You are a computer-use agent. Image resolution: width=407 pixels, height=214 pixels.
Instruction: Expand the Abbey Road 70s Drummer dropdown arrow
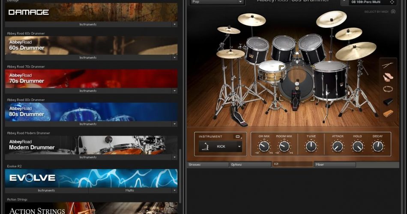(x=174, y=91)
